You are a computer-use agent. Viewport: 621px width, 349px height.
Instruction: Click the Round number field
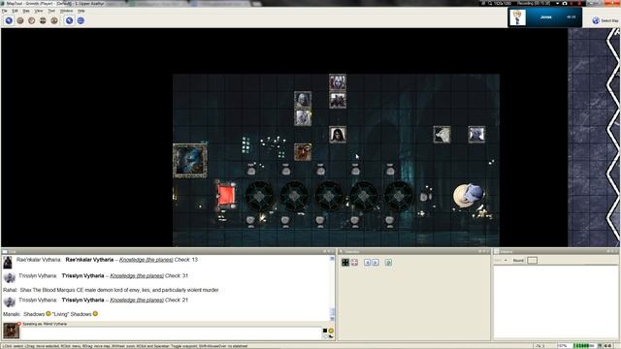click(x=532, y=261)
